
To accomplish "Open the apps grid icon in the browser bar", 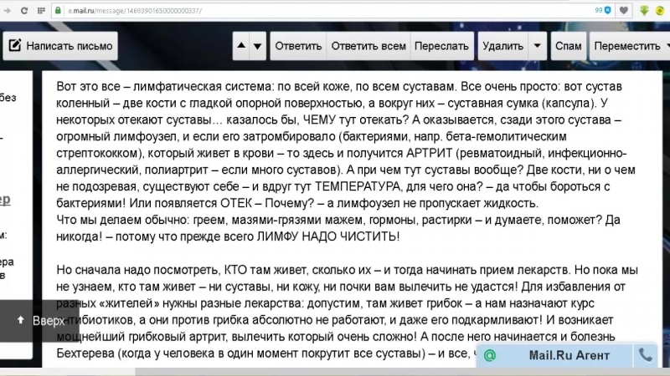I will click(x=41, y=11).
